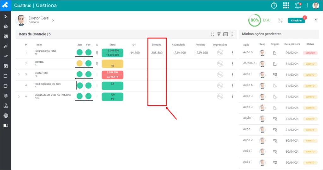Open pending action Ação 5
The height and width of the screenshot is (170, 323).
(x=248, y=52)
